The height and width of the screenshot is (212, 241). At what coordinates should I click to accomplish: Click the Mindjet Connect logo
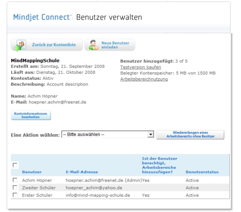pos(43,17)
